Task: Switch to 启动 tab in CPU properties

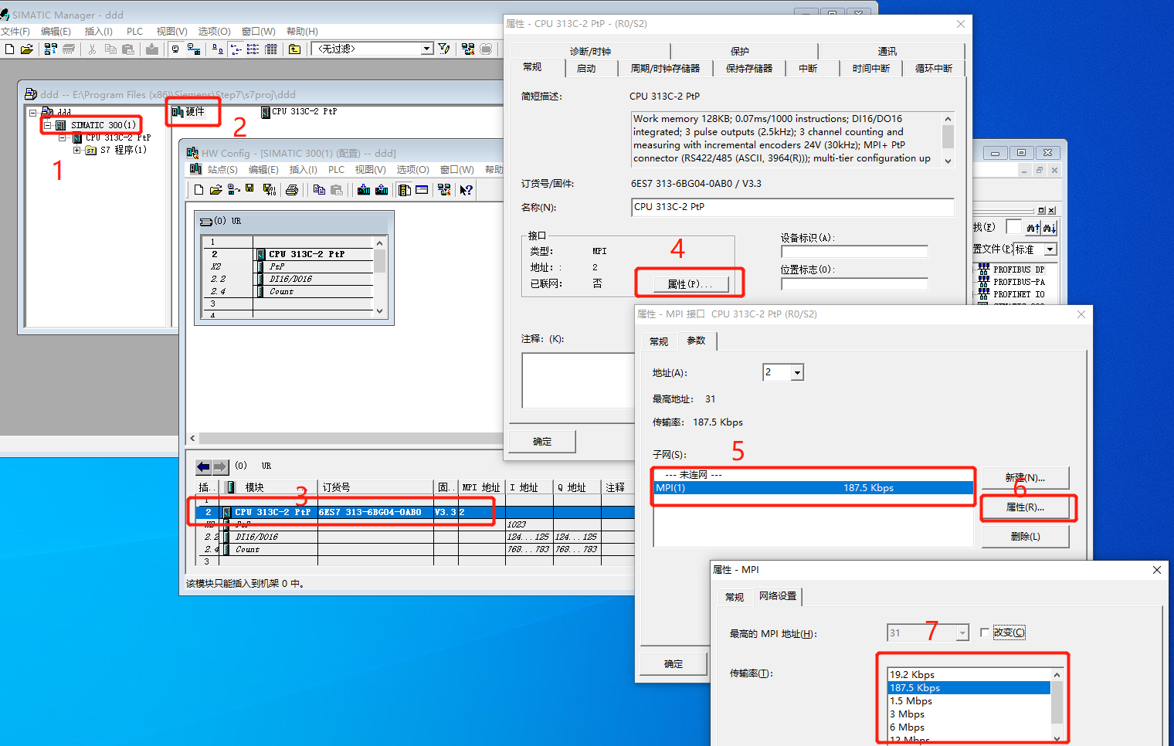Action: tap(586, 69)
